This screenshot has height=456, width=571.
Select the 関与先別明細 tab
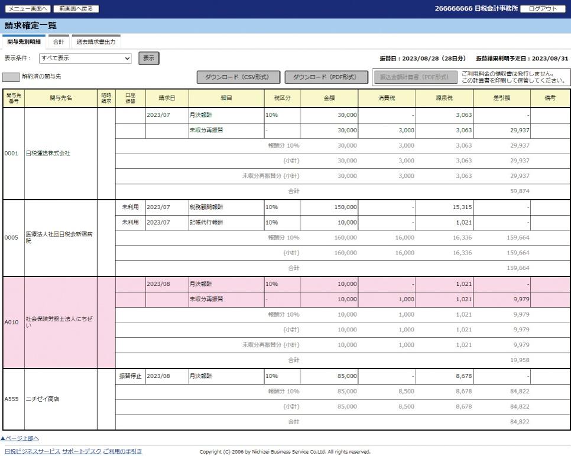[x=24, y=42]
